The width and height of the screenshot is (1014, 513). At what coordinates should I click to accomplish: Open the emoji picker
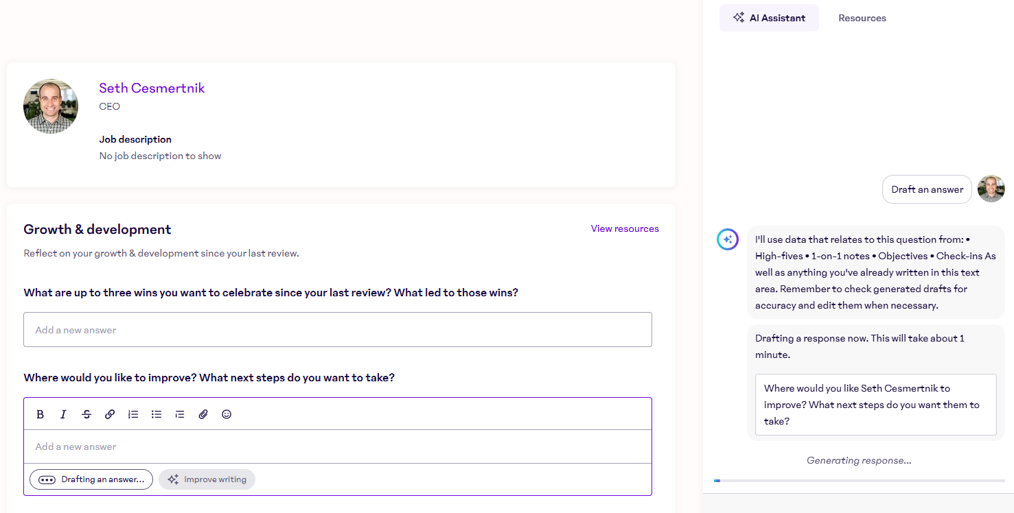[x=227, y=414]
